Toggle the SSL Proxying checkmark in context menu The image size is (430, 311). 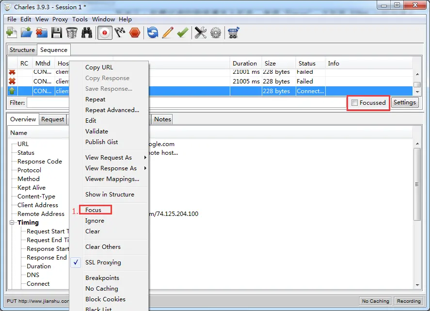tap(76, 262)
